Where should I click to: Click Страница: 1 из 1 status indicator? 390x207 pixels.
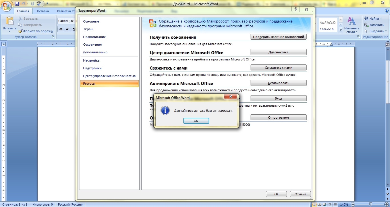click(x=14, y=204)
